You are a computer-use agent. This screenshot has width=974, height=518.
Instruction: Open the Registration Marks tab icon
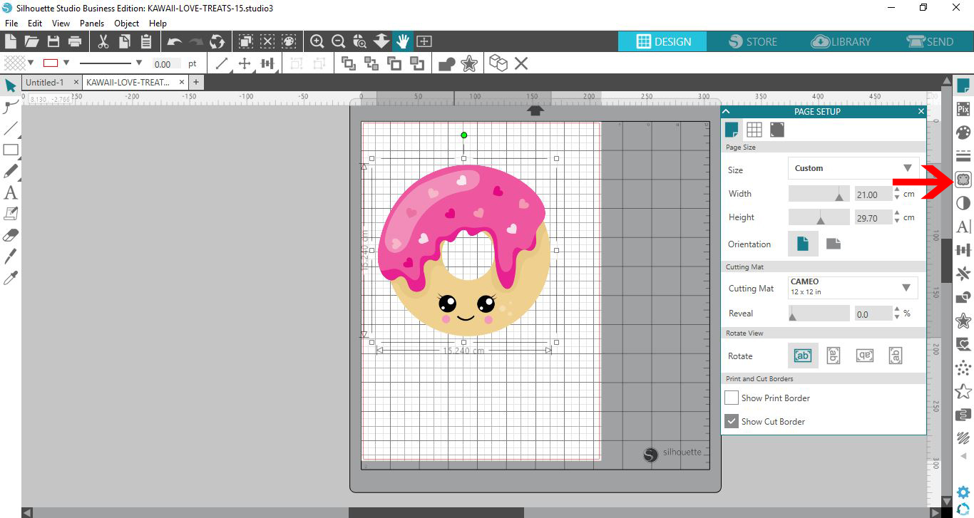[776, 130]
